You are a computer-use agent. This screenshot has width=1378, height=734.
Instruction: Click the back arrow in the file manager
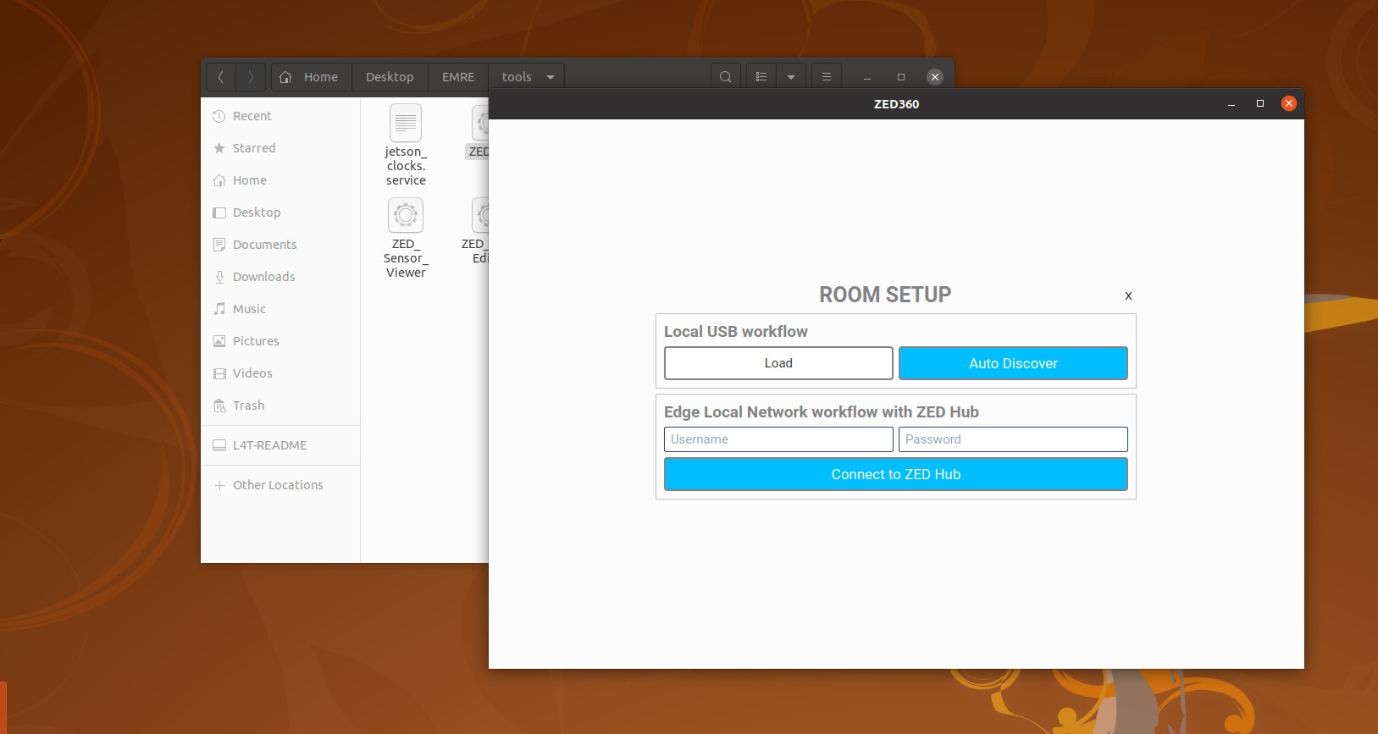221,77
